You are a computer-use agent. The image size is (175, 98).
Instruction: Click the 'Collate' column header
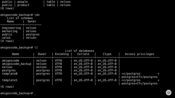(x=83, y=54)
